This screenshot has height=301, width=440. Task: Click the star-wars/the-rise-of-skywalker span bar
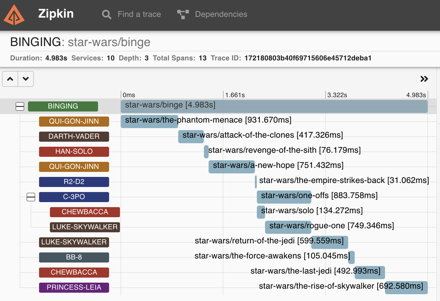tap(406, 287)
